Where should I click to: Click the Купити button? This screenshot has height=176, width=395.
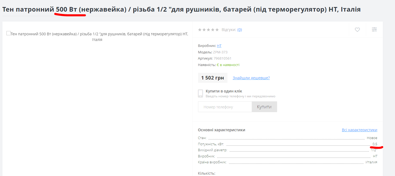[264, 107]
